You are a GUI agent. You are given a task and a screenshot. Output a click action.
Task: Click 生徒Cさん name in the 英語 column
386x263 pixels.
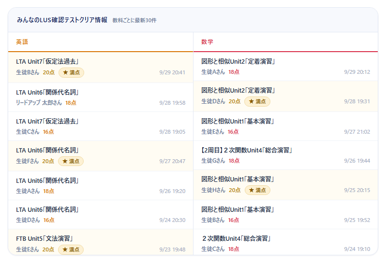click(28, 132)
